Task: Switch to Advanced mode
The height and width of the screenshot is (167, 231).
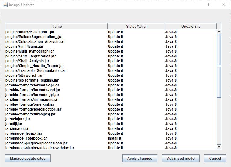Action: coord(181,158)
